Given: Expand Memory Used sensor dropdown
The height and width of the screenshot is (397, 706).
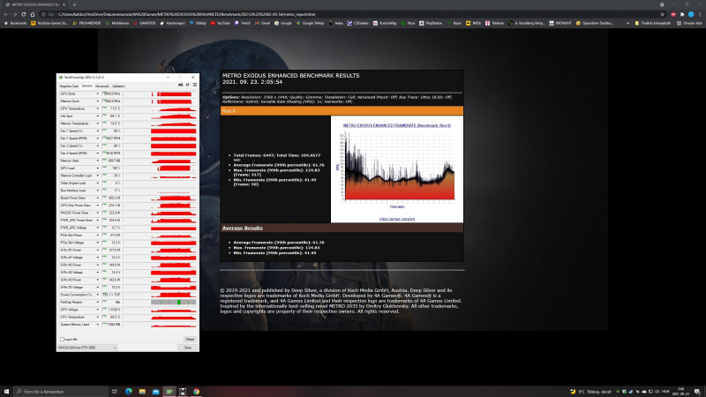Looking at the screenshot, I should pos(98,161).
